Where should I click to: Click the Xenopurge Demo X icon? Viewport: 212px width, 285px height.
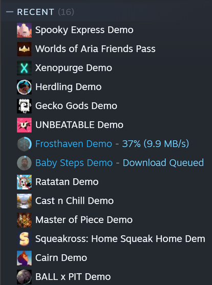point(24,68)
